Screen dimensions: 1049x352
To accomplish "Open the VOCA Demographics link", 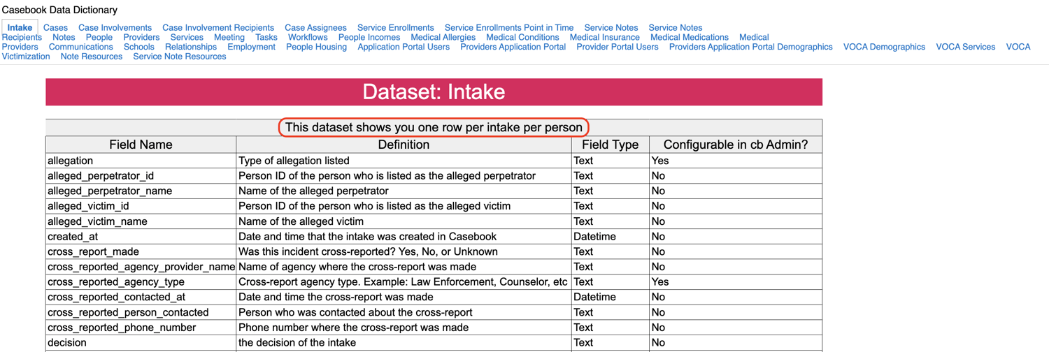I will [884, 47].
